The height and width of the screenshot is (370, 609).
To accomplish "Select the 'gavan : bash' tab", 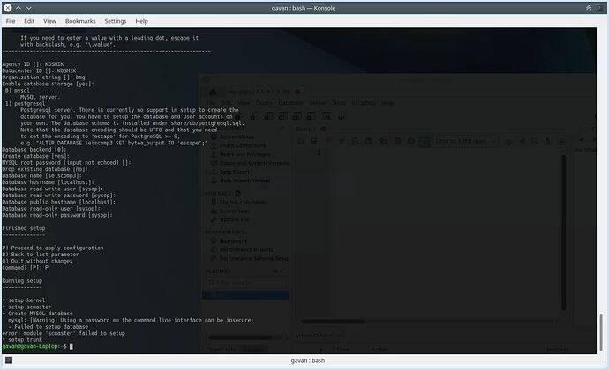I will pyautogui.click(x=304, y=362).
